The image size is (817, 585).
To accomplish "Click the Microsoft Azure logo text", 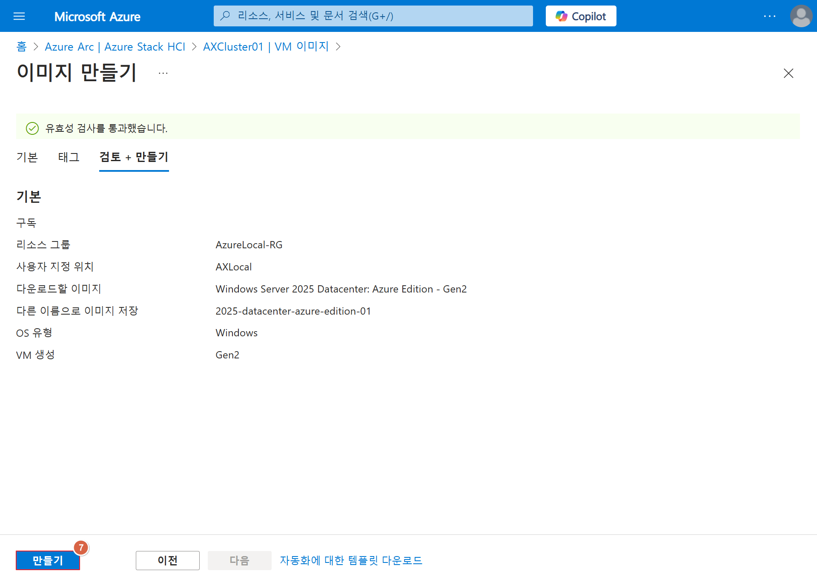I will pyautogui.click(x=97, y=16).
